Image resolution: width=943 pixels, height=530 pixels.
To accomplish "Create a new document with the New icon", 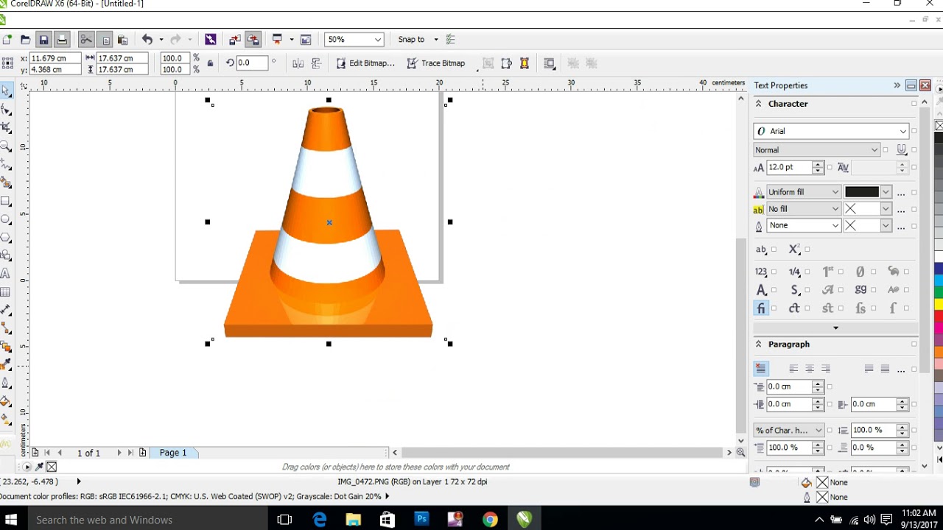I will coord(7,40).
